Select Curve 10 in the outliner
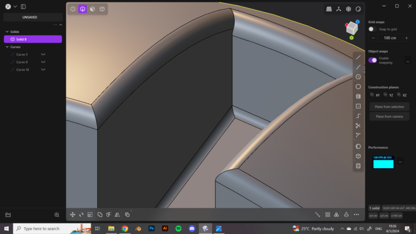The image size is (416, 234). tap(23, 69)
